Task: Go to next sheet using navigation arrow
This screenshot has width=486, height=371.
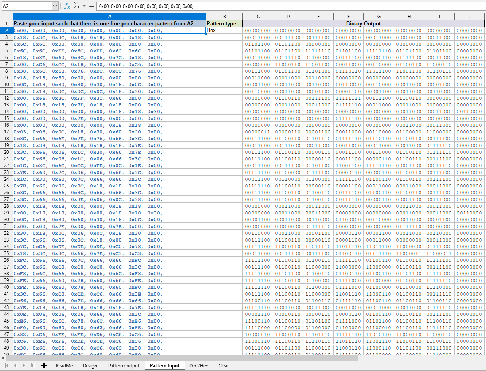Action: pos(24,365)
